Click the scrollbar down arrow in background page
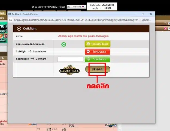The height and width of the screenshot is (131, 170). pyautogui.click(x=120, y=130)
